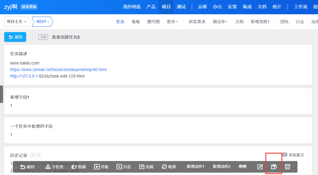Go to 测试 in top navigation
Viewport: 318px width, 175px height.
click(181, 7)
